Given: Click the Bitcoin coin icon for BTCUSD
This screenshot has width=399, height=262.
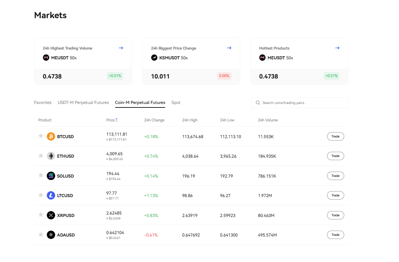Looking at the screenshot, I should coord(51,136).
